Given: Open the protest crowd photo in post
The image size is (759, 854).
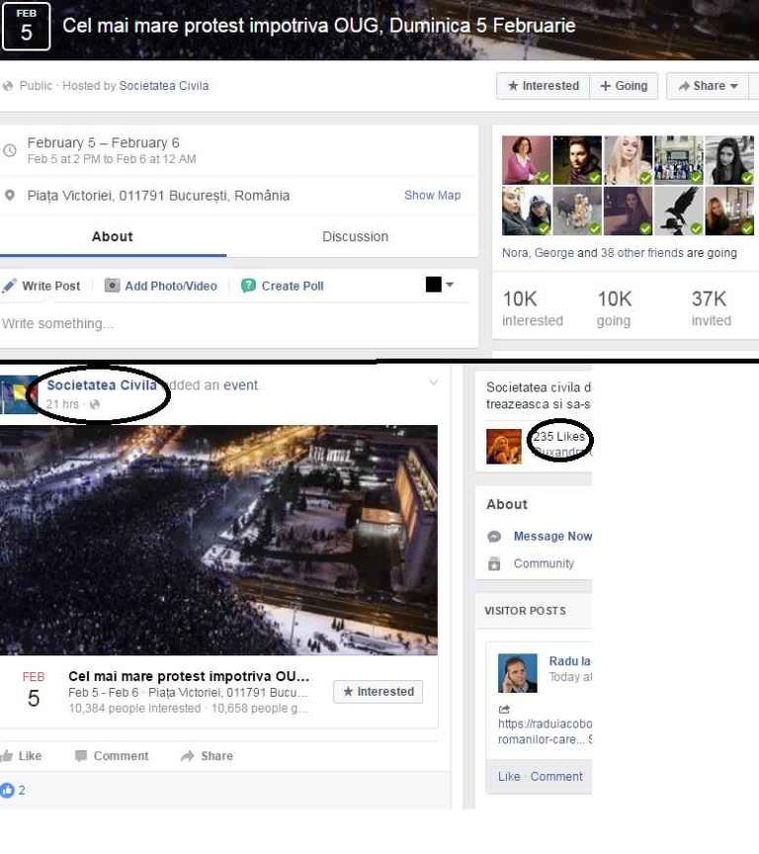Looking at the screenshot, I should [x=218, y=540].
